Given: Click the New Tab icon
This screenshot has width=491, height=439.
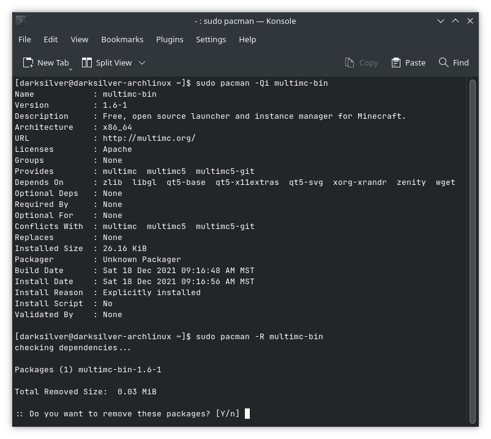Looking at the screenshot, I should point(27,62).
